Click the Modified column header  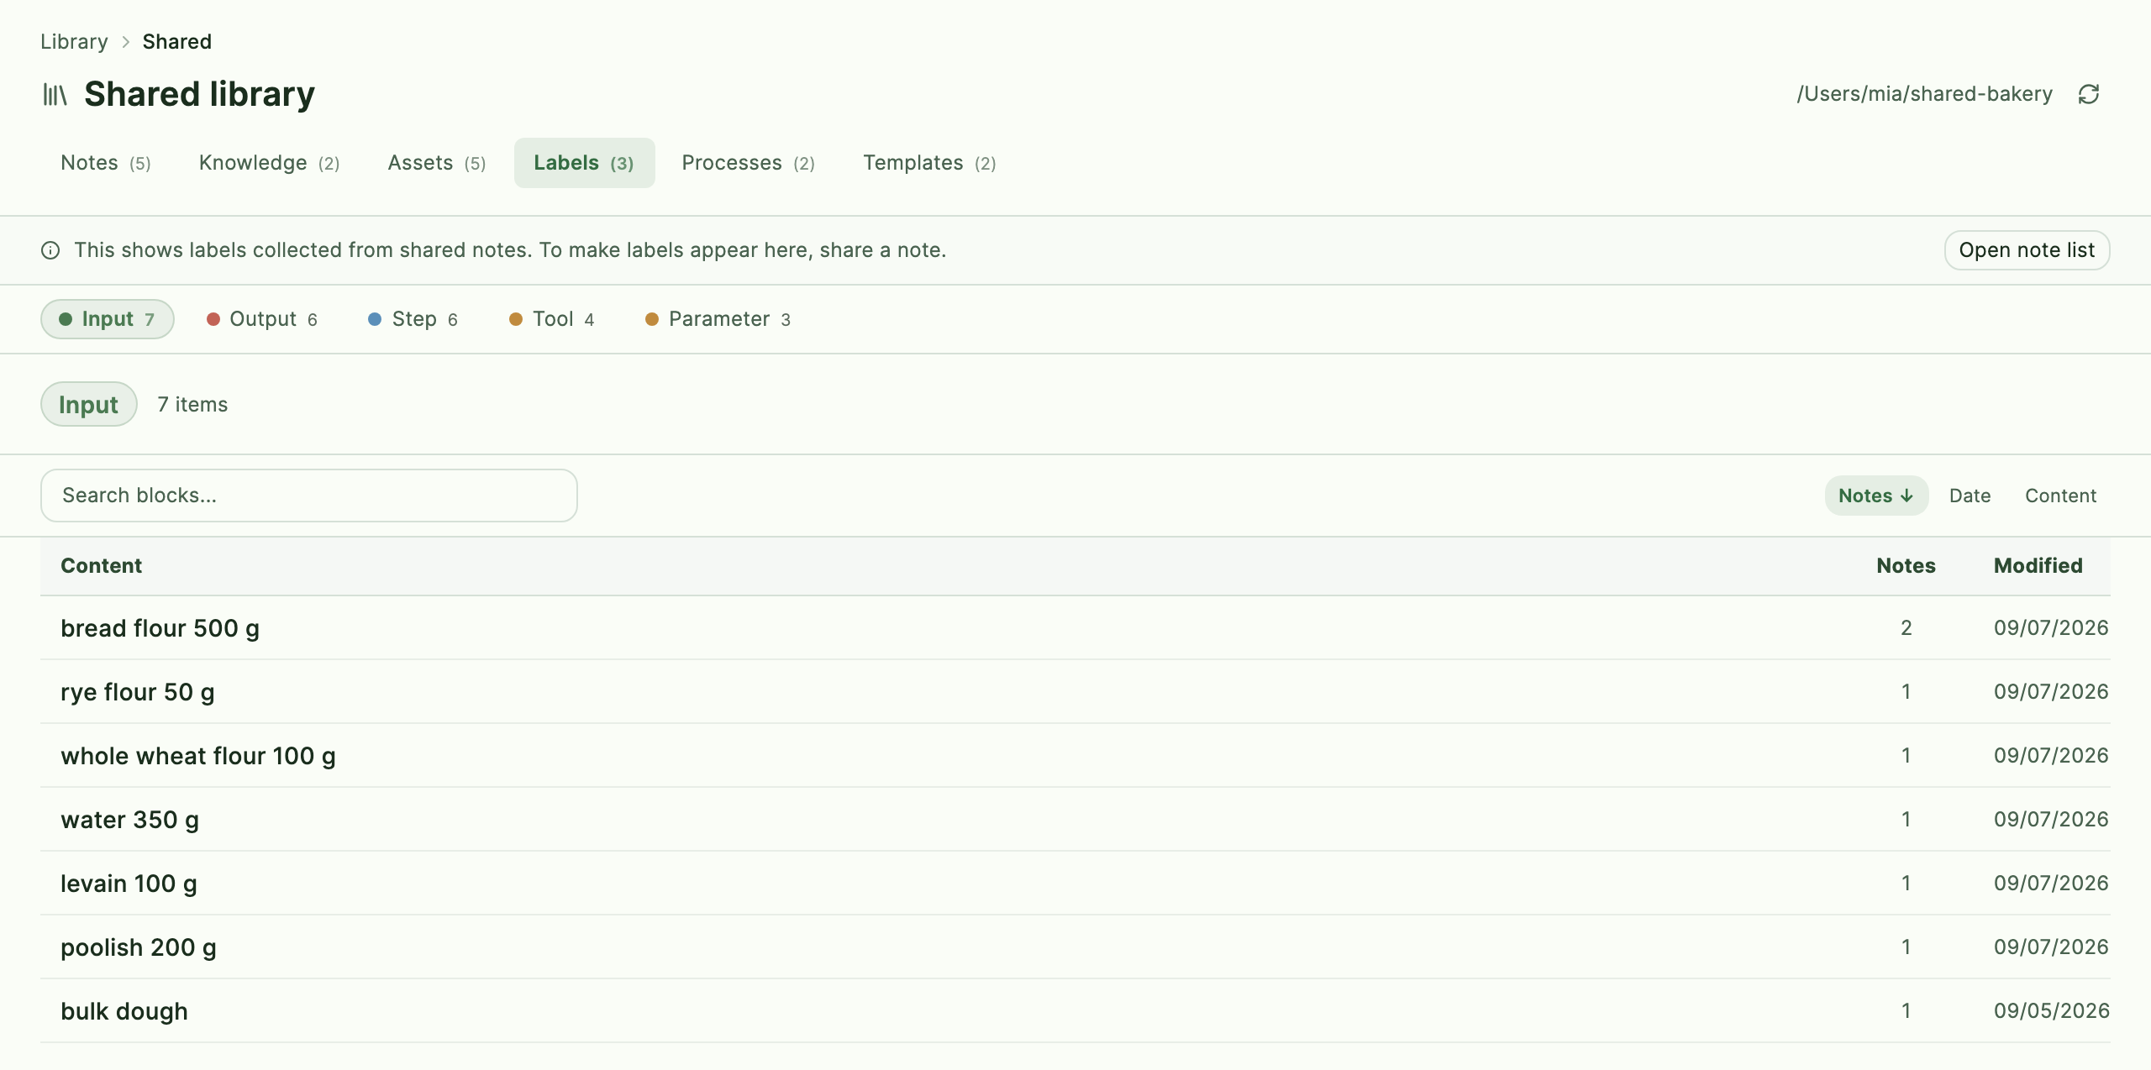click(2038, 566)
